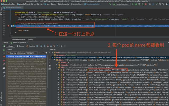Click the Git update project arrow icon
The image size is (169, 106).
tap(153, 4)
